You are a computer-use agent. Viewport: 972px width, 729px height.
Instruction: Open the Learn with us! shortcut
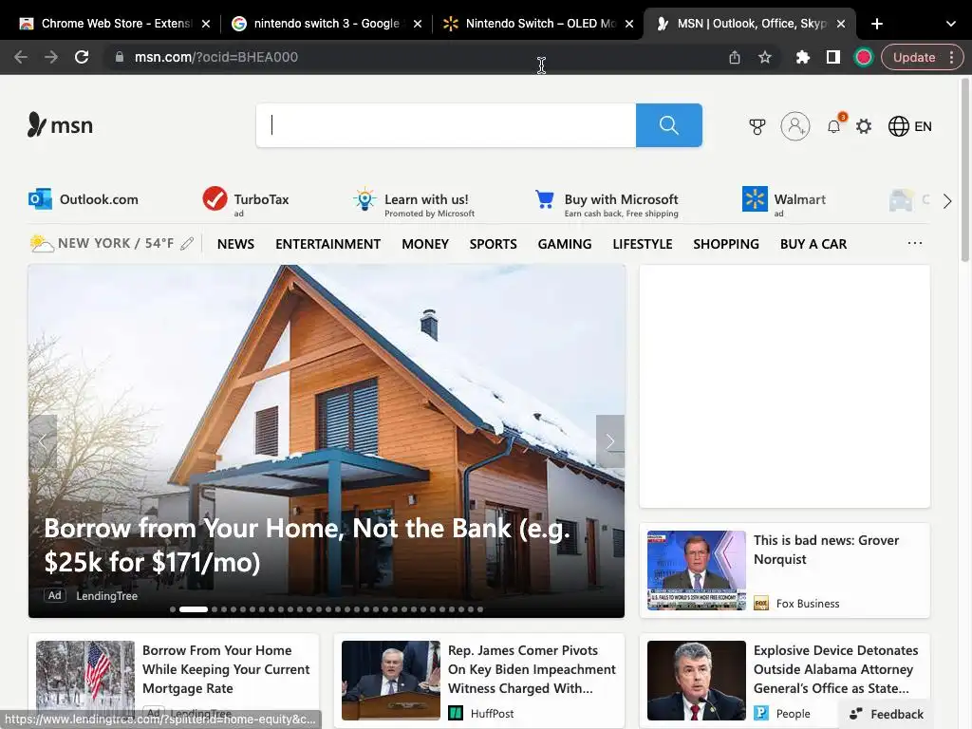pyautogui.click(x=414, y=202)
